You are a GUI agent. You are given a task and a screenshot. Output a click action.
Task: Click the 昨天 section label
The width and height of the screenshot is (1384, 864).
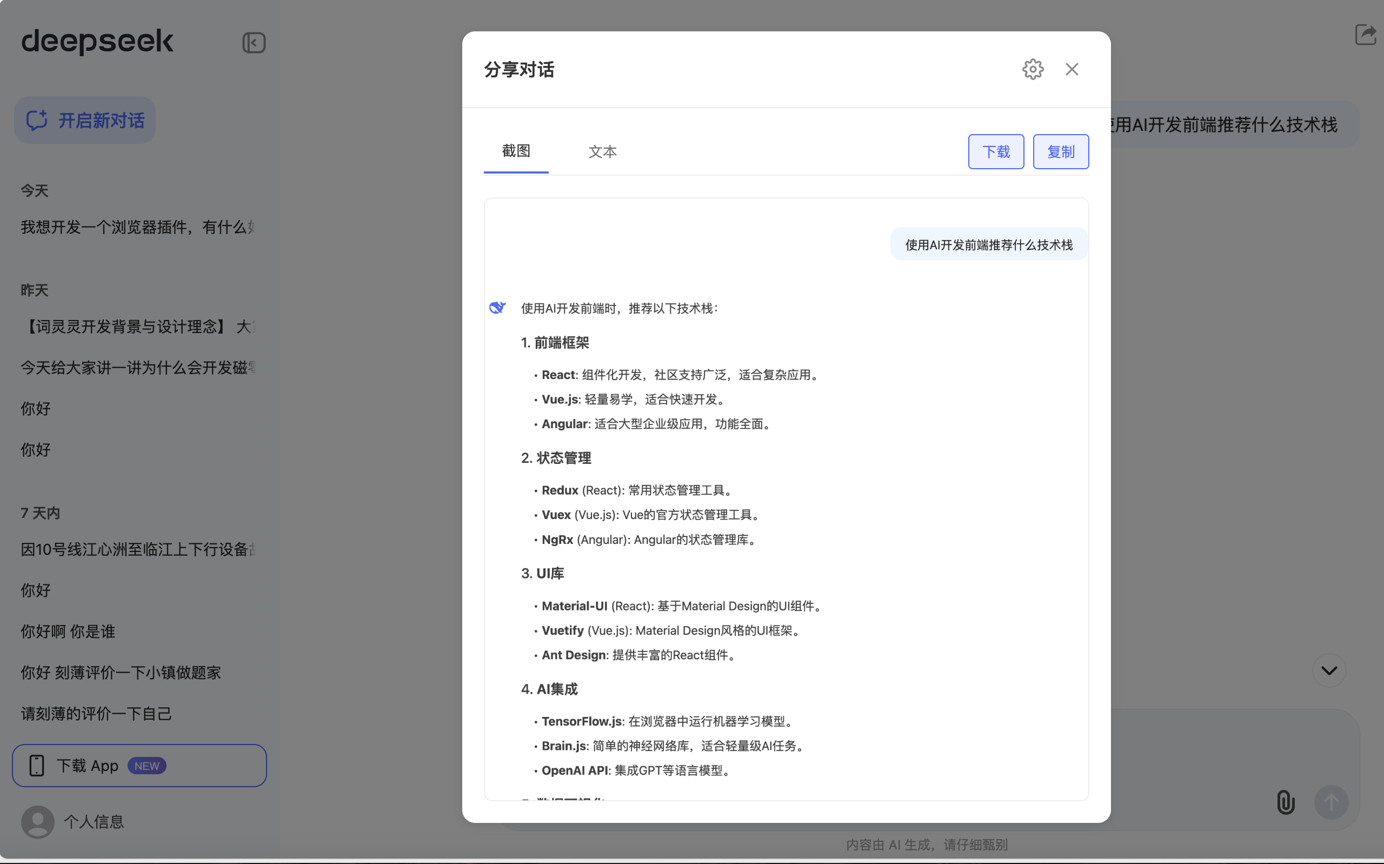[34, 290]
